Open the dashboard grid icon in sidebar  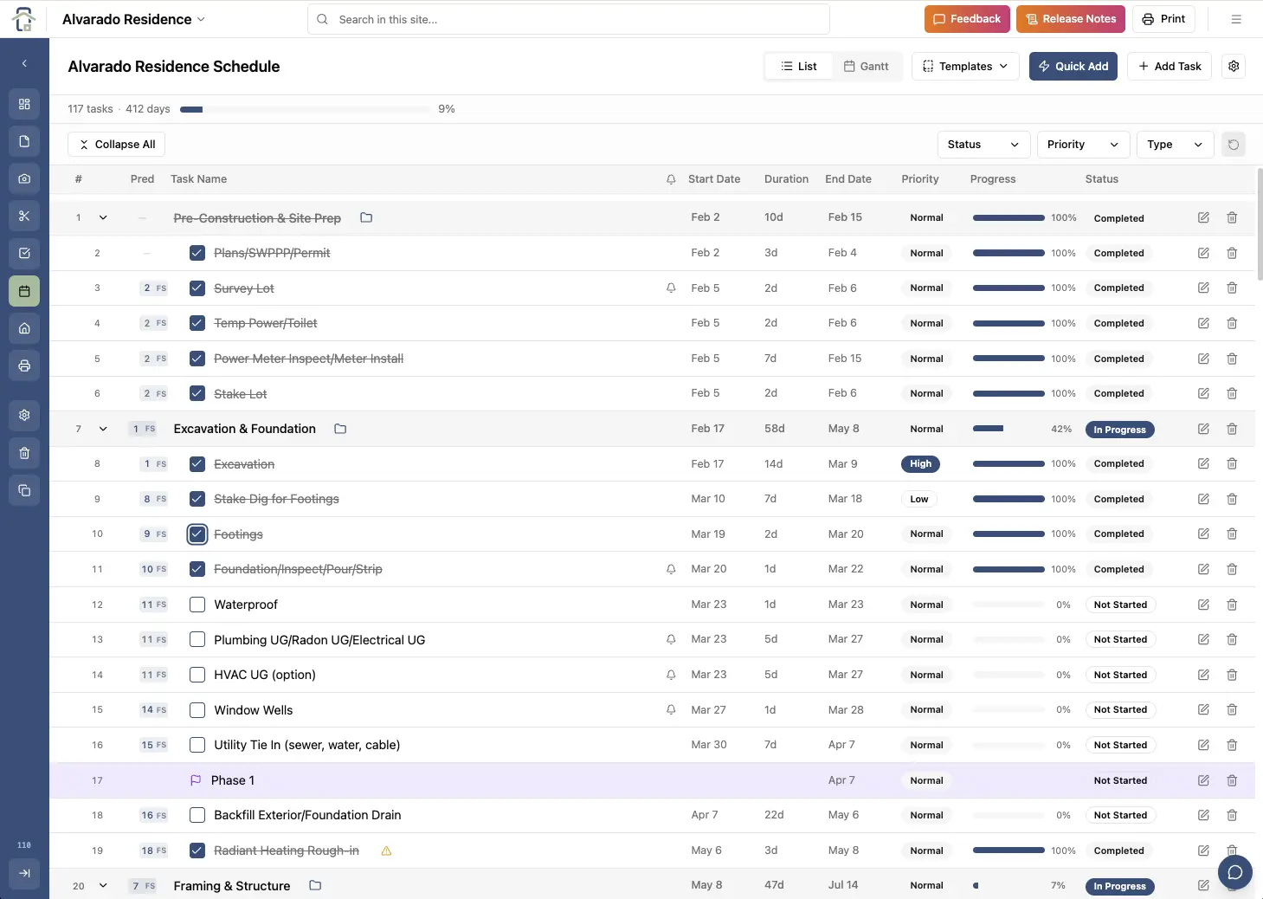coord(23,103)
